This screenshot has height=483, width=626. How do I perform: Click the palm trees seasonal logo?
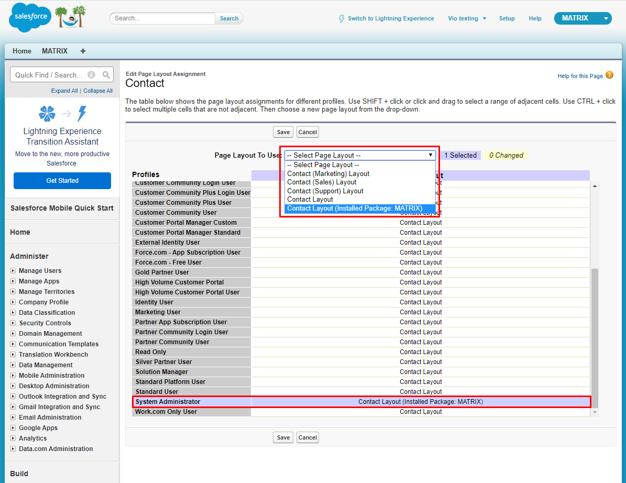click(x=71, y=17)
